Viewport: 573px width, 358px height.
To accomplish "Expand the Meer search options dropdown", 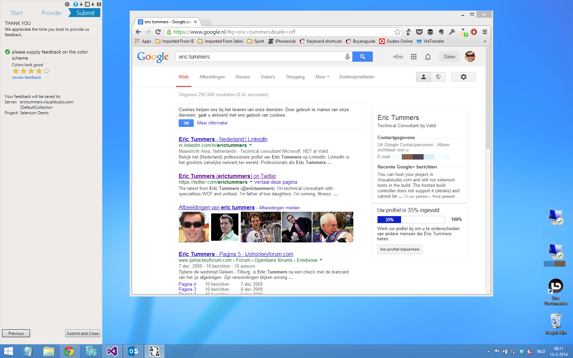I will (x=322, y=77).
